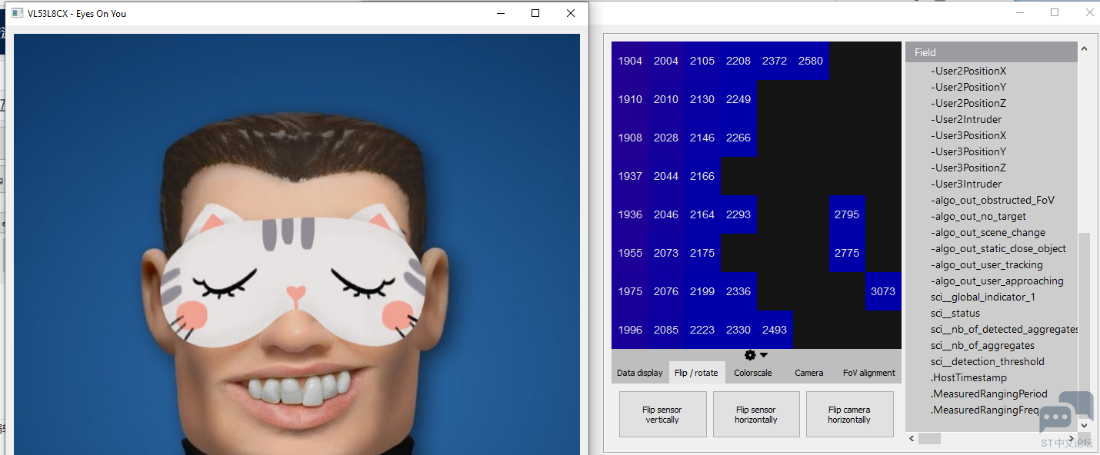Click the Field list scroll-down arrow
This screenshot has height=455, width=1100.
tap(1085, 424)
